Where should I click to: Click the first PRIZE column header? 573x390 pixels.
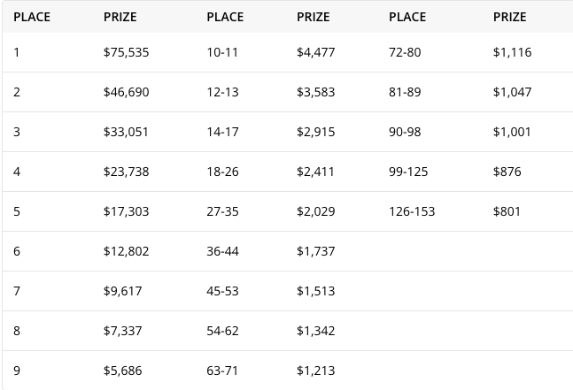point(120,17)
